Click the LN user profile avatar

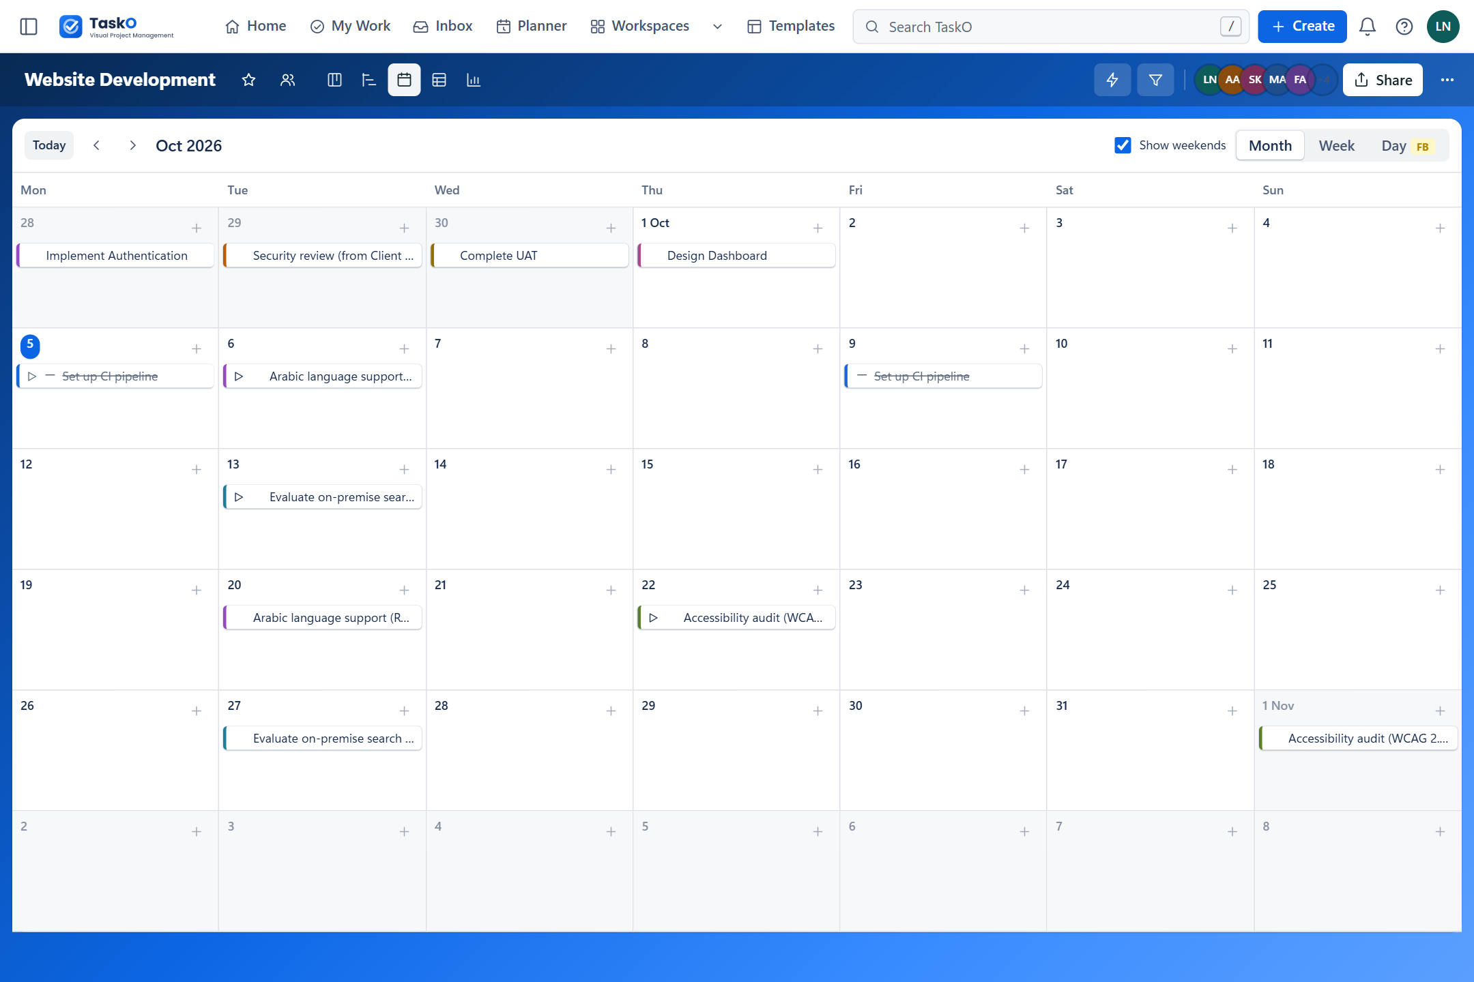click(1443, 27)
